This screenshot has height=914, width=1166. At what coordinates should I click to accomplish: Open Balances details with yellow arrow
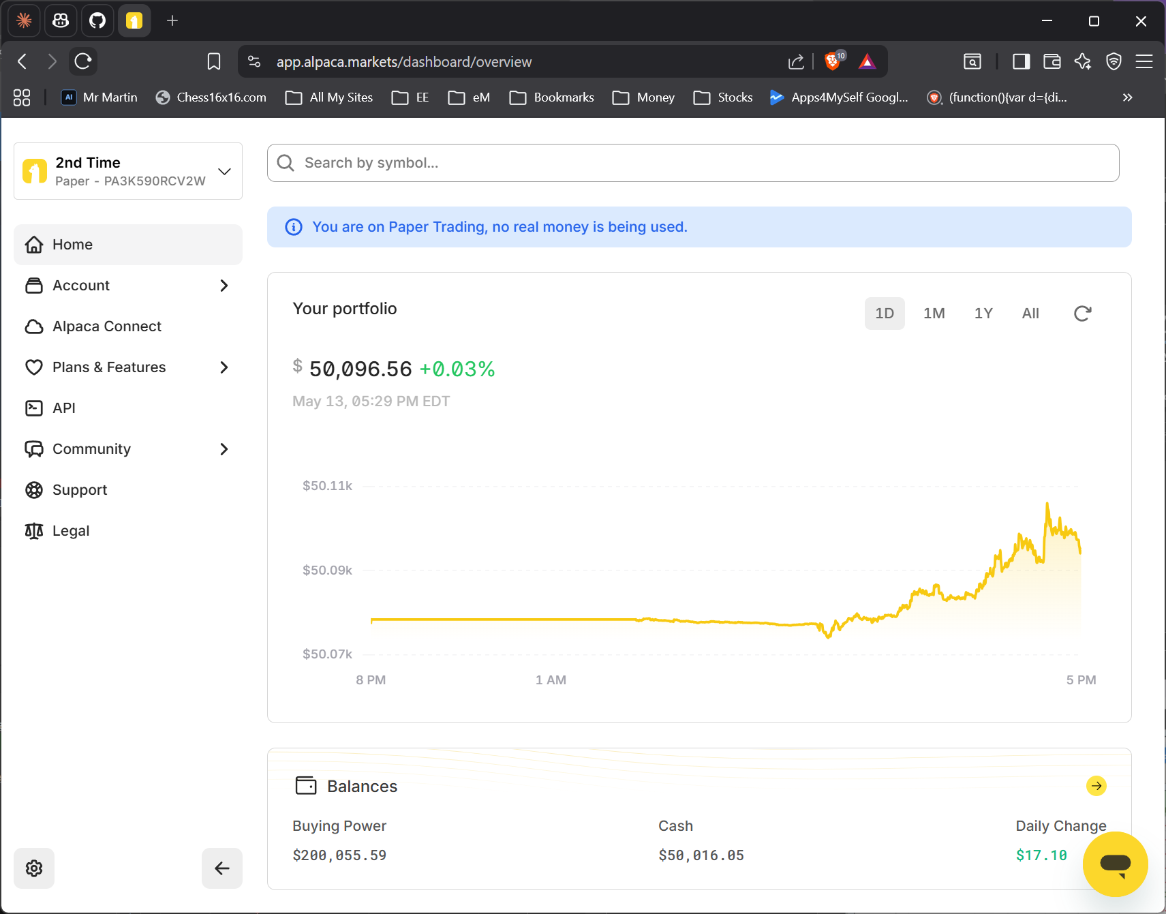point(1096,786)
